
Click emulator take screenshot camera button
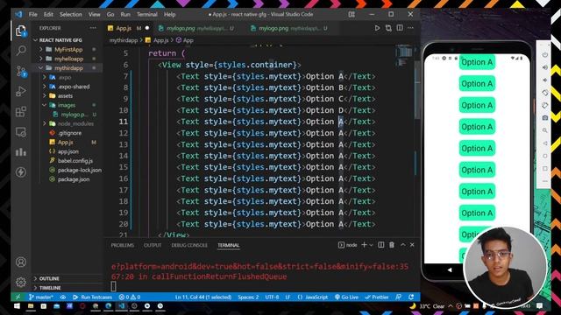point(545,117)
